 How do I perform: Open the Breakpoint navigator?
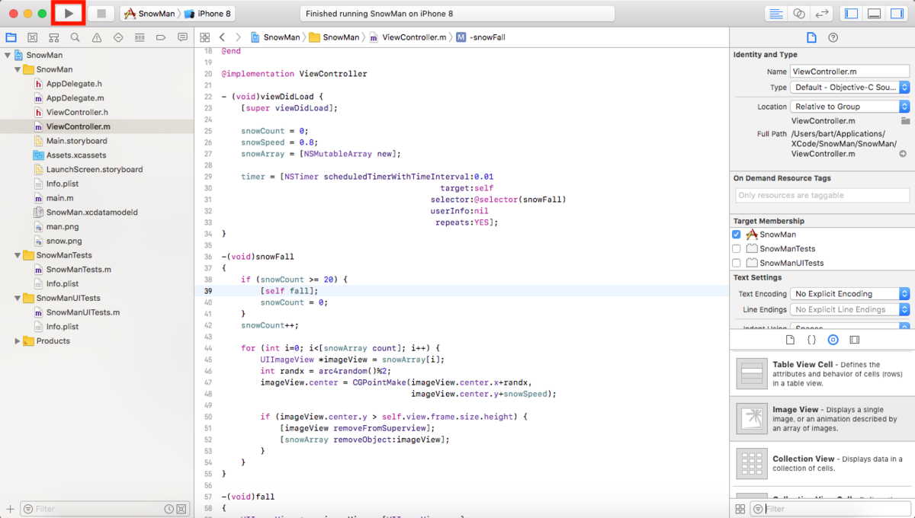161,37
